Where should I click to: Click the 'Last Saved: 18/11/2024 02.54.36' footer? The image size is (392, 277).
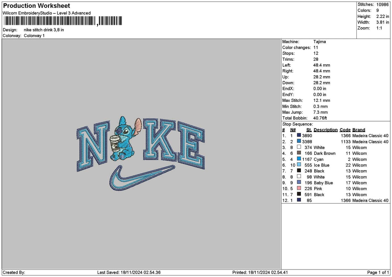tap(129, 272)
